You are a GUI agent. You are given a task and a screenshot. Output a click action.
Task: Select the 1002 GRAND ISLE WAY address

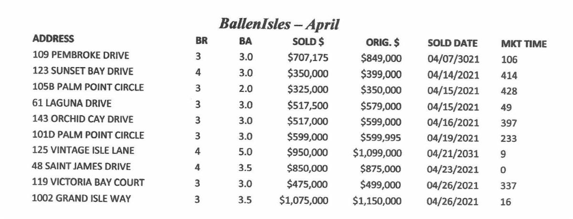[80, 199]
